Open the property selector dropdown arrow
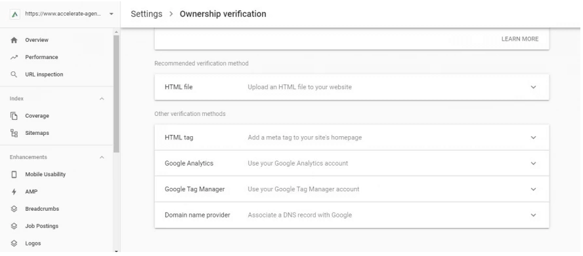The width and height of the screenshot is (583, 256). 111,14
